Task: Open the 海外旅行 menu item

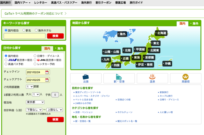Action: coord(86,3)
